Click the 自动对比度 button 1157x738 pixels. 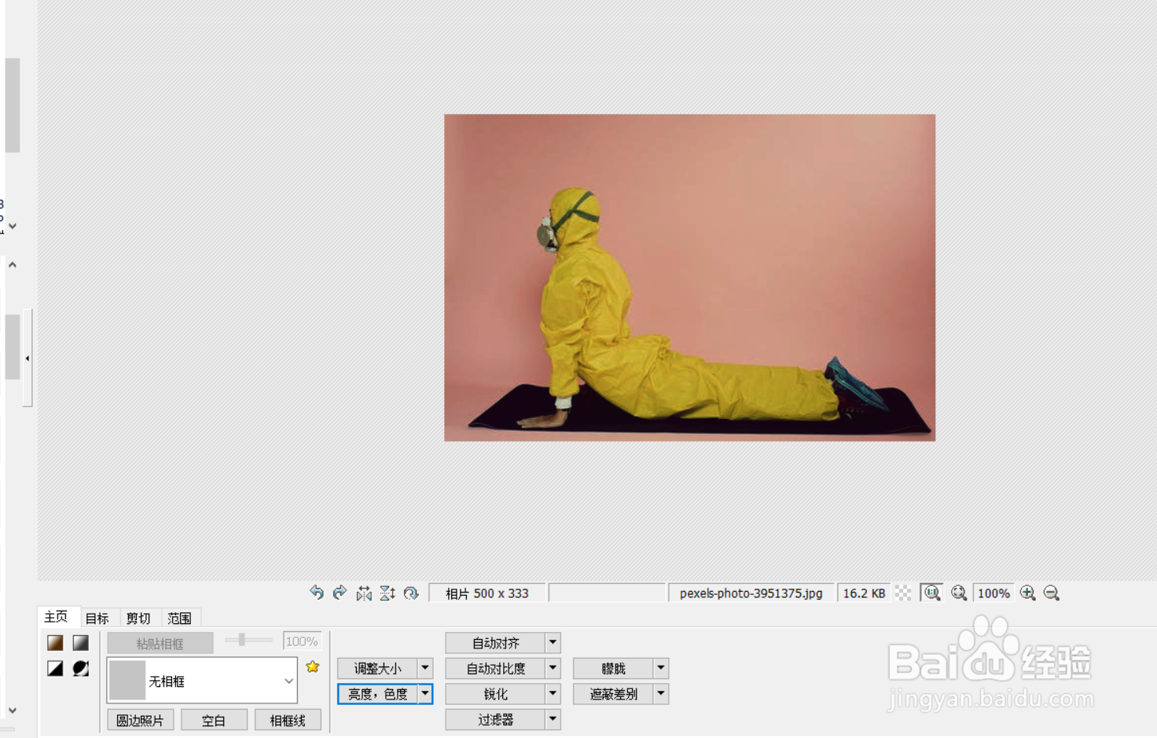pos(496,668)
